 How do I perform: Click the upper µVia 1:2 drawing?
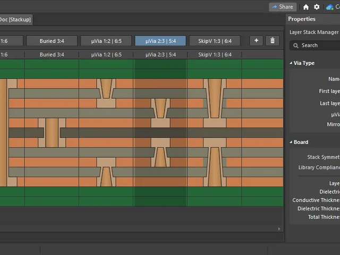click(106, 93)
